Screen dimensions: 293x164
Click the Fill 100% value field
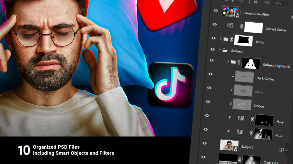[x=277, y=3]
